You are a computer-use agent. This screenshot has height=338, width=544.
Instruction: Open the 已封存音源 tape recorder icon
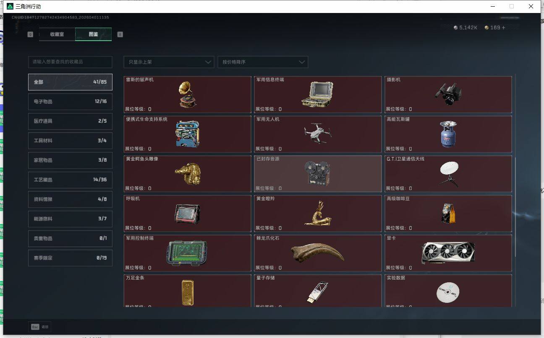tap(317, 174)
